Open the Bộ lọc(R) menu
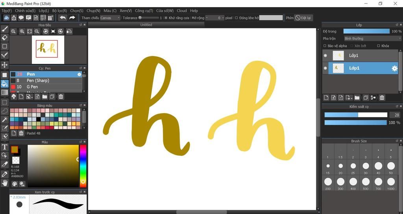Image resolution: width=403 pixels, height=214 pixels. point(59,11)
